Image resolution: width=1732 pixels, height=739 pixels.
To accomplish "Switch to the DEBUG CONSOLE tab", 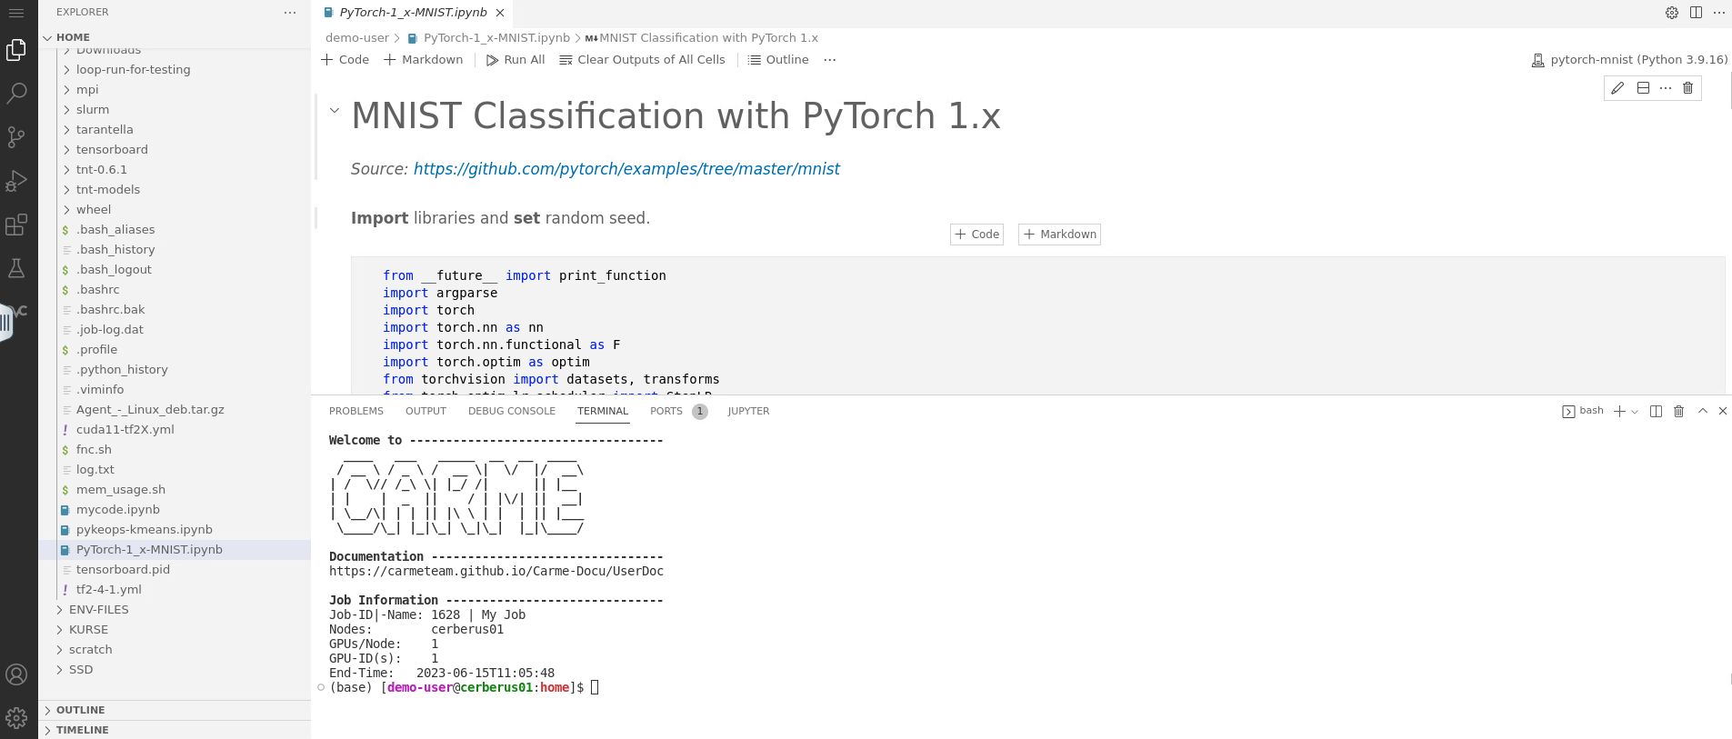I will [512, 411].
